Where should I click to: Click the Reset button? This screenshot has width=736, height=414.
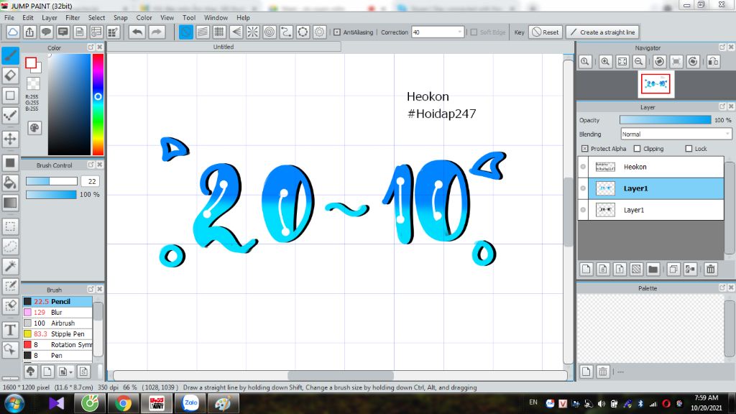pos(546,32)
